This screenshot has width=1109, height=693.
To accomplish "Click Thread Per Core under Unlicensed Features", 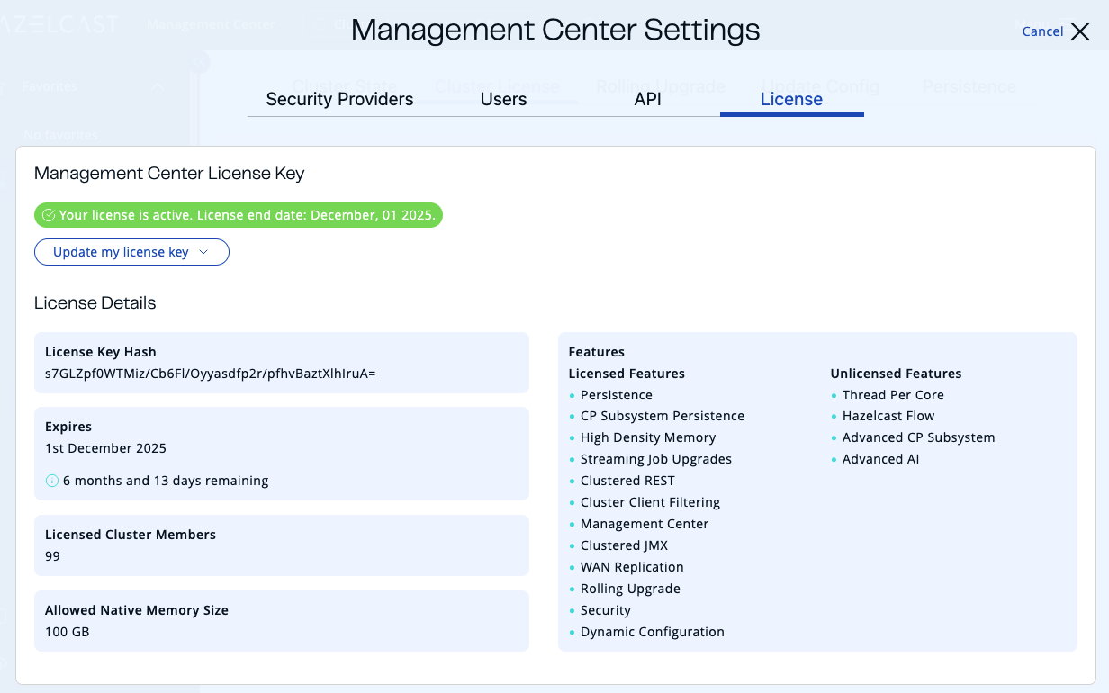I will point(893,394).
